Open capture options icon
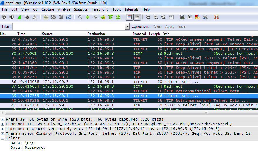Viewport: 258px width, 162px height. (12, 17)
